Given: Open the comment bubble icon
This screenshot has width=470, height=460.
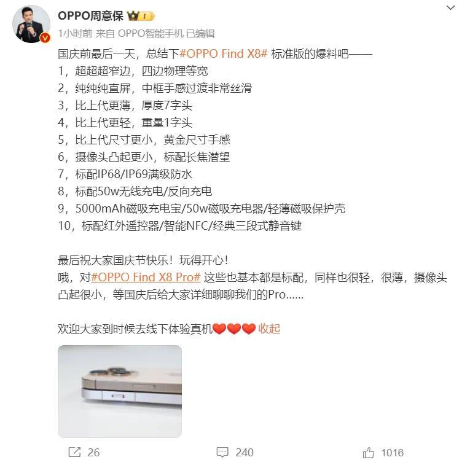Looking at the screenshot, I should [222, 452].
